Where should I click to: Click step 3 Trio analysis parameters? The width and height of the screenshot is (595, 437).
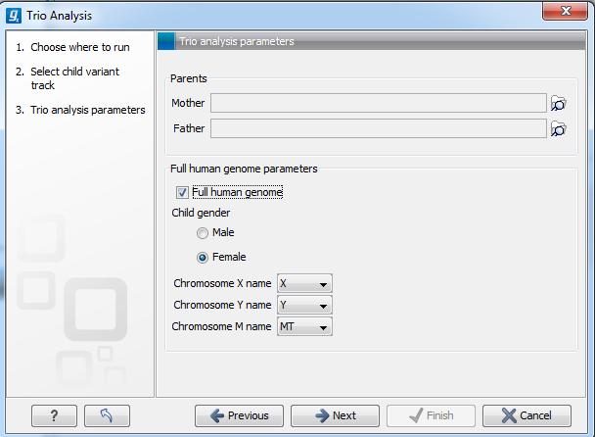[x=87, y=110]
